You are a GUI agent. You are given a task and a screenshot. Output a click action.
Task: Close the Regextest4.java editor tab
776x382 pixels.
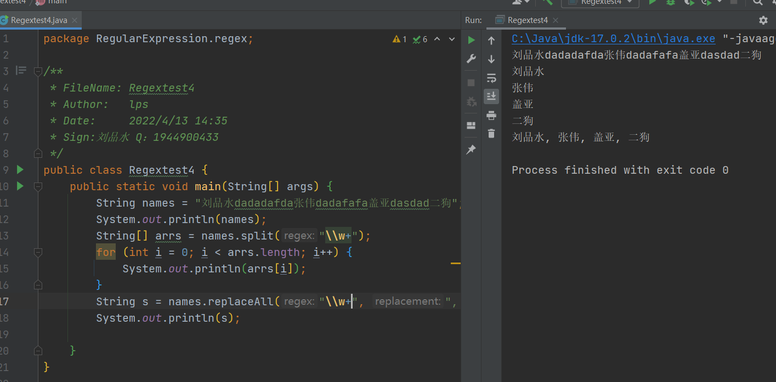pos(75,20)
